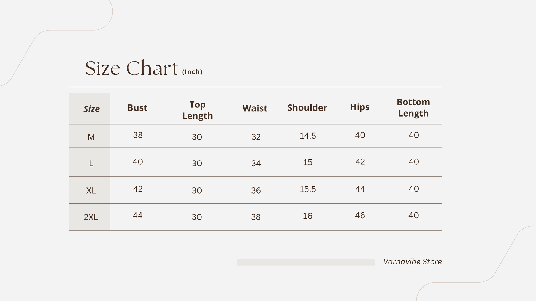Select the bust value 38 for size M
The width and height of the screenshot is (536, 301).
tap(138, 135)
